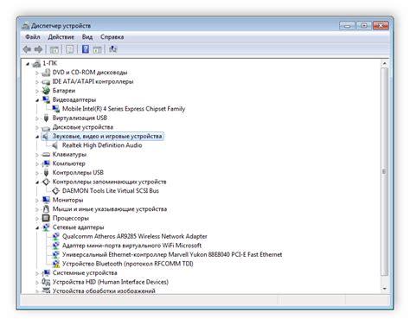Click the Qualcomm Atheros adapter icon

[x=55, y=236]
